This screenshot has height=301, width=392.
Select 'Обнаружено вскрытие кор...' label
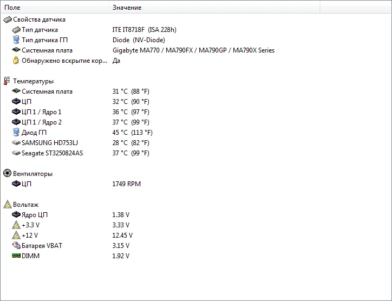[64, 61]
